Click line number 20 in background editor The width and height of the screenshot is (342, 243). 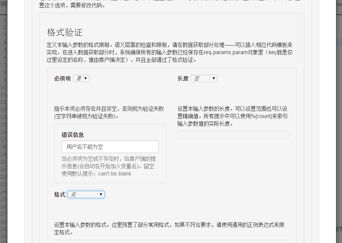tap(3, 162)
